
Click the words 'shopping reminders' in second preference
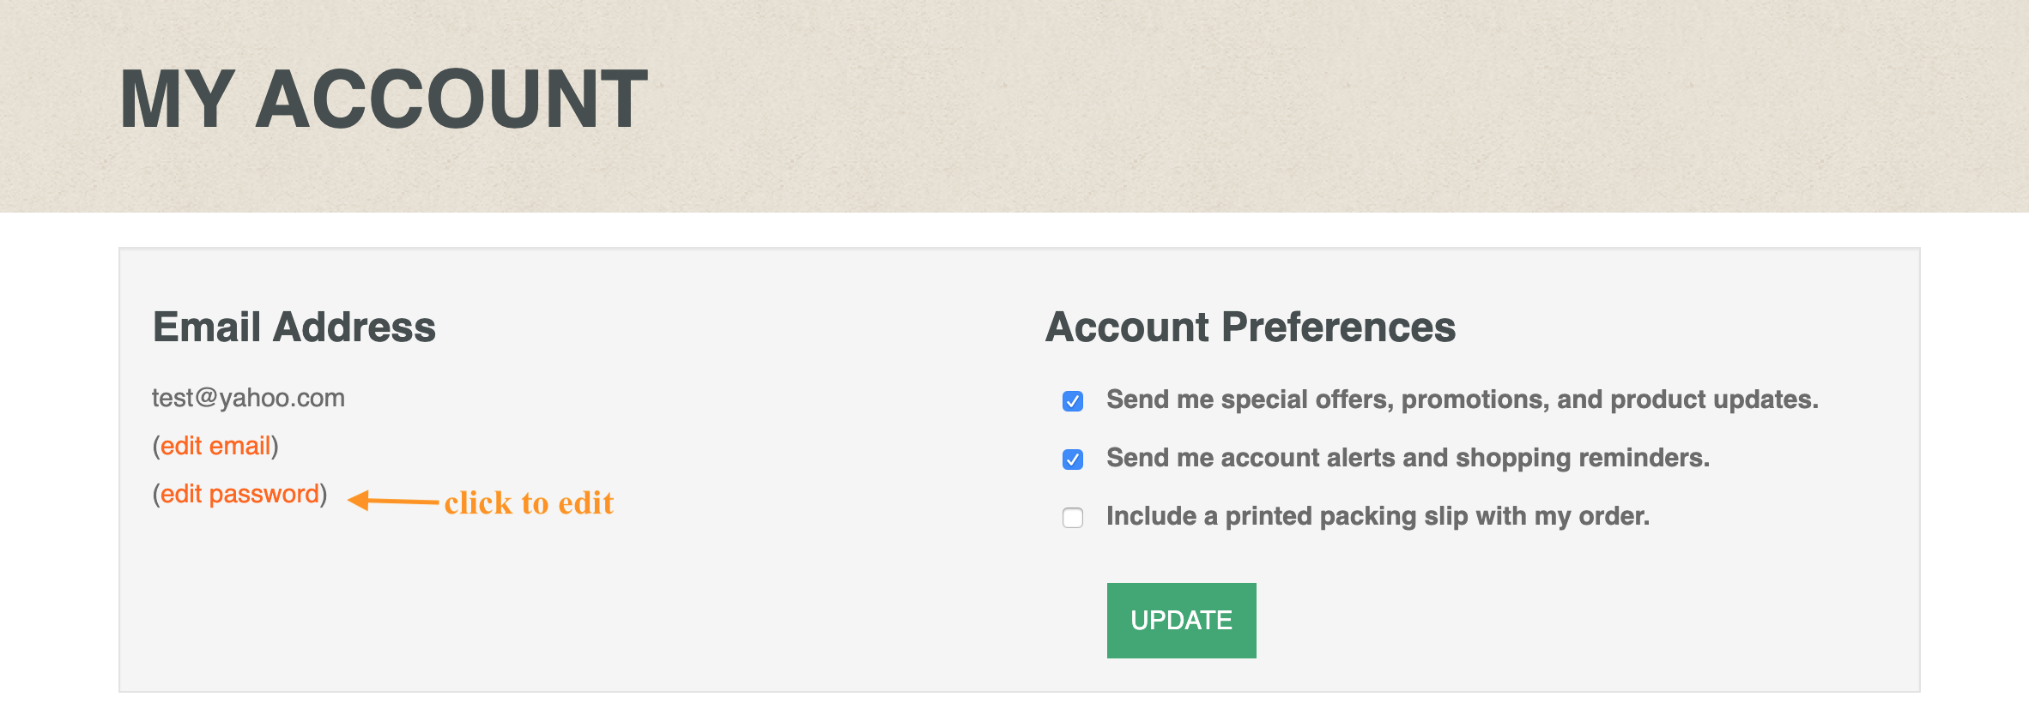[x=1582, y=458]
